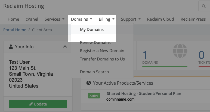Open the Domains dropdown menu

pyautogui.click(x=82, y=19)
